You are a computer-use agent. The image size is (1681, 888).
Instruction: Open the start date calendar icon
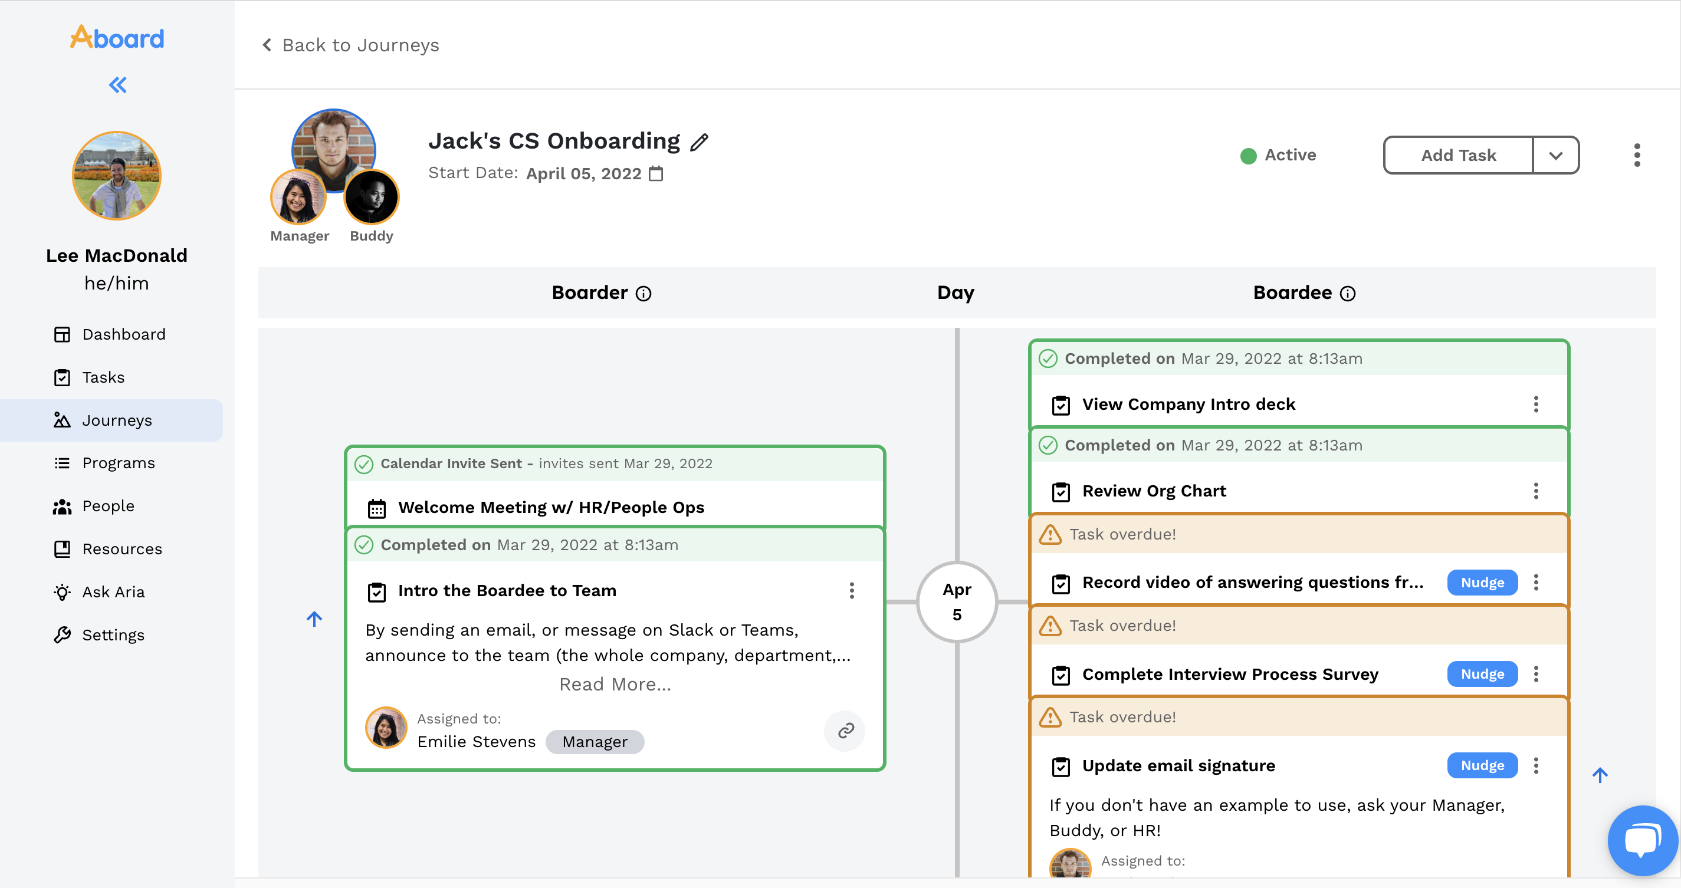[x=656, y=173]
